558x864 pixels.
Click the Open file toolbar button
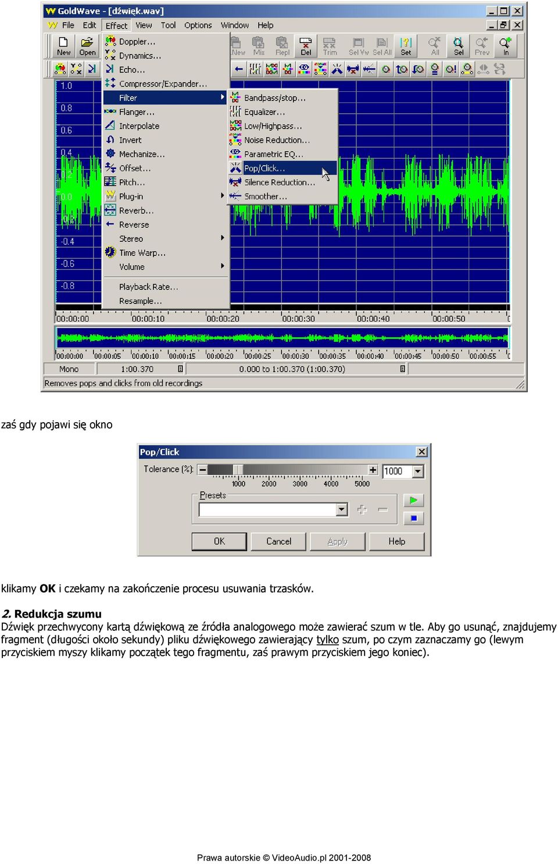pyautogui.click(x=87, y=46)
